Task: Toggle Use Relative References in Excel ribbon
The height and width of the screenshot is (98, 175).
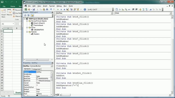Action: [17, 13]
